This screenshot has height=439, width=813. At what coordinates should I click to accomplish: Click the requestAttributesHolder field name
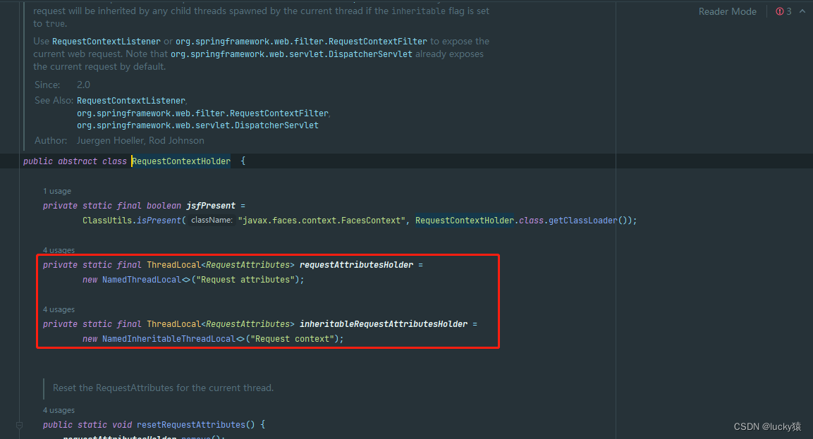point(357,265)
